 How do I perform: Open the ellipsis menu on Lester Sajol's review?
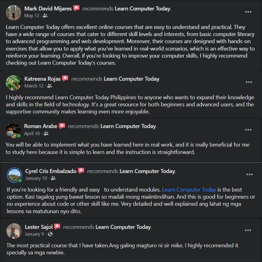pos(248,230)
